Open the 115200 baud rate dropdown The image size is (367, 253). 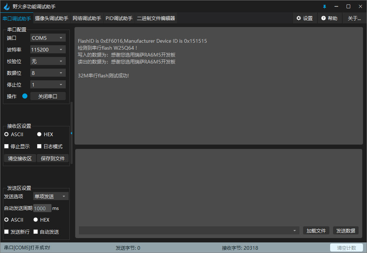pos(48,50)
